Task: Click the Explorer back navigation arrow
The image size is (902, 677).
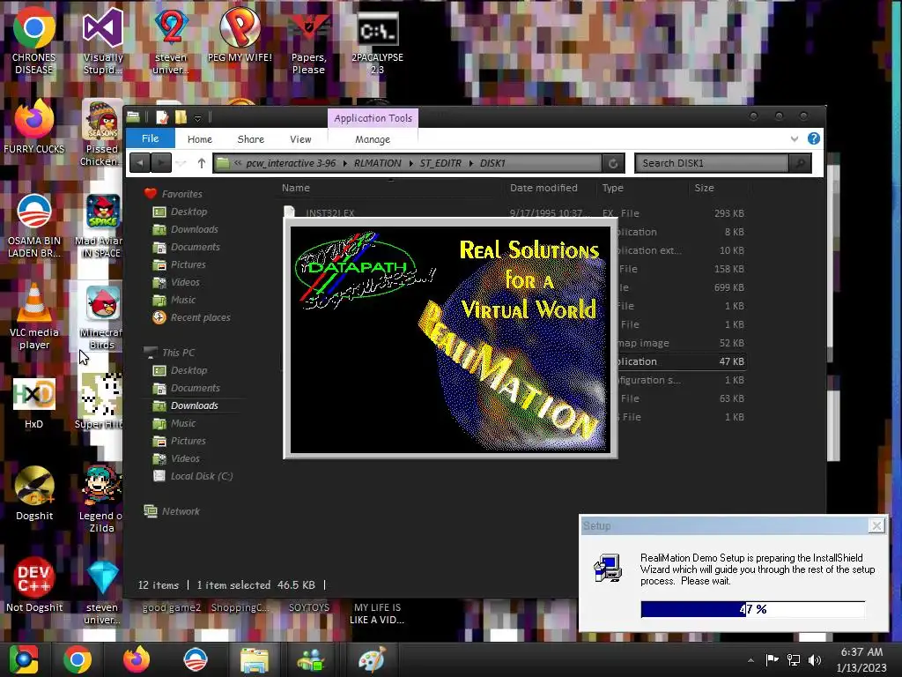Action: [x=140, y=163]
